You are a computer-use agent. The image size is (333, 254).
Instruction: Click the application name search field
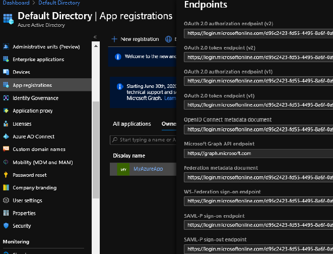tap(147, 140)
